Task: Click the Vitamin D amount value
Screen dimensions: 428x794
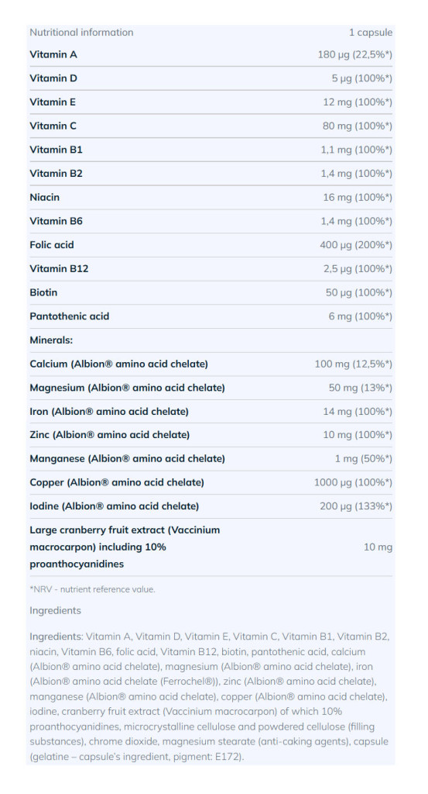Action: point(361,78)
